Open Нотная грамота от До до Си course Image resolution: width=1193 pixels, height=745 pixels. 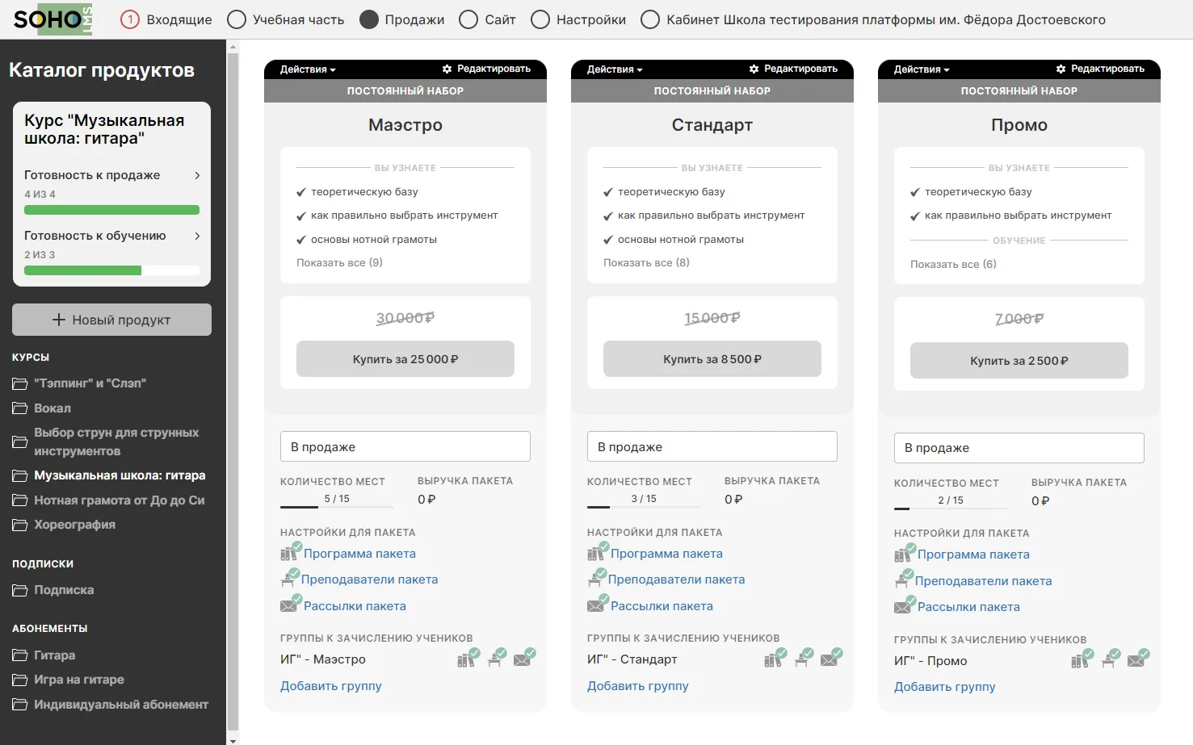pyautogui.click(x=120, y=500)
